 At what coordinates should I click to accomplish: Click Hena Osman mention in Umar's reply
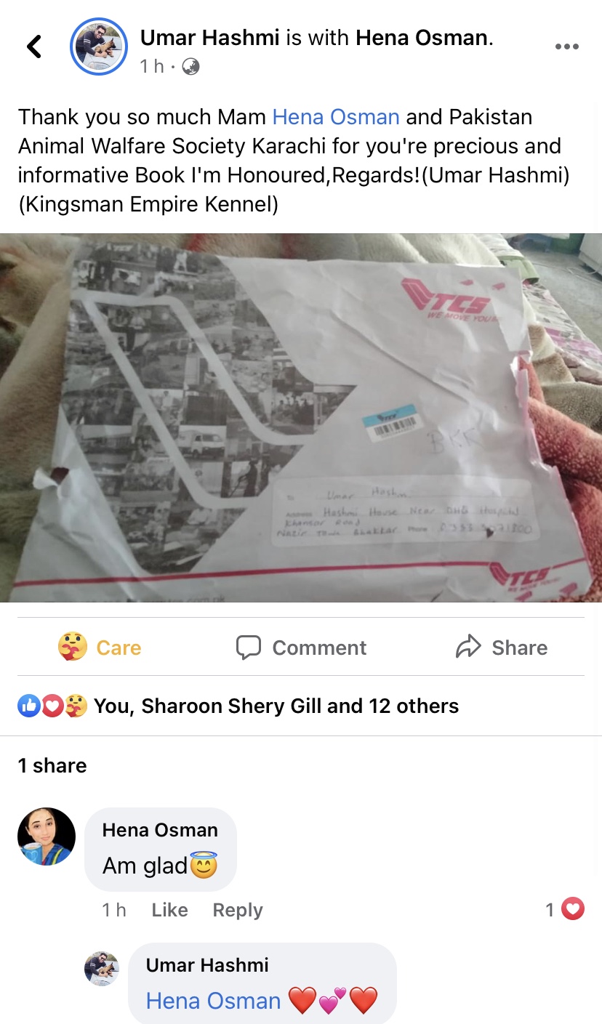pyautogui.click(x=213, y=1001)
